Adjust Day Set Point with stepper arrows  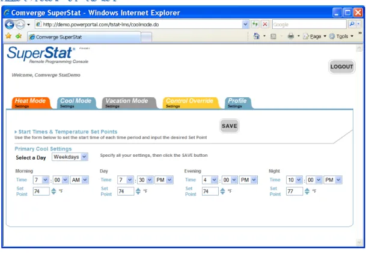click(138, 192)
